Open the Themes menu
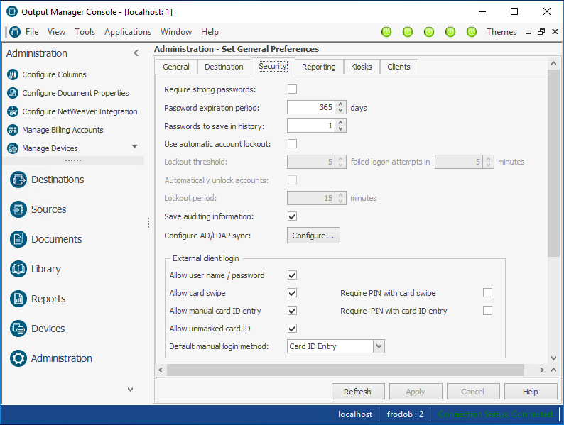The height and width of the screenshot is (425, 564). point(501,32)
